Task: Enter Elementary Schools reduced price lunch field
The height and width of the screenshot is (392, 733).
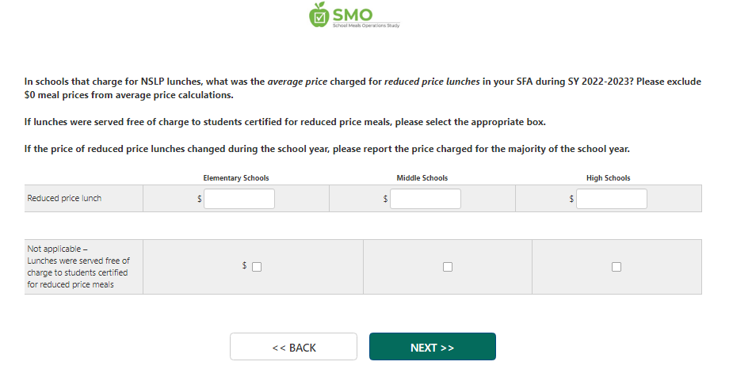Action: point(239,199)
